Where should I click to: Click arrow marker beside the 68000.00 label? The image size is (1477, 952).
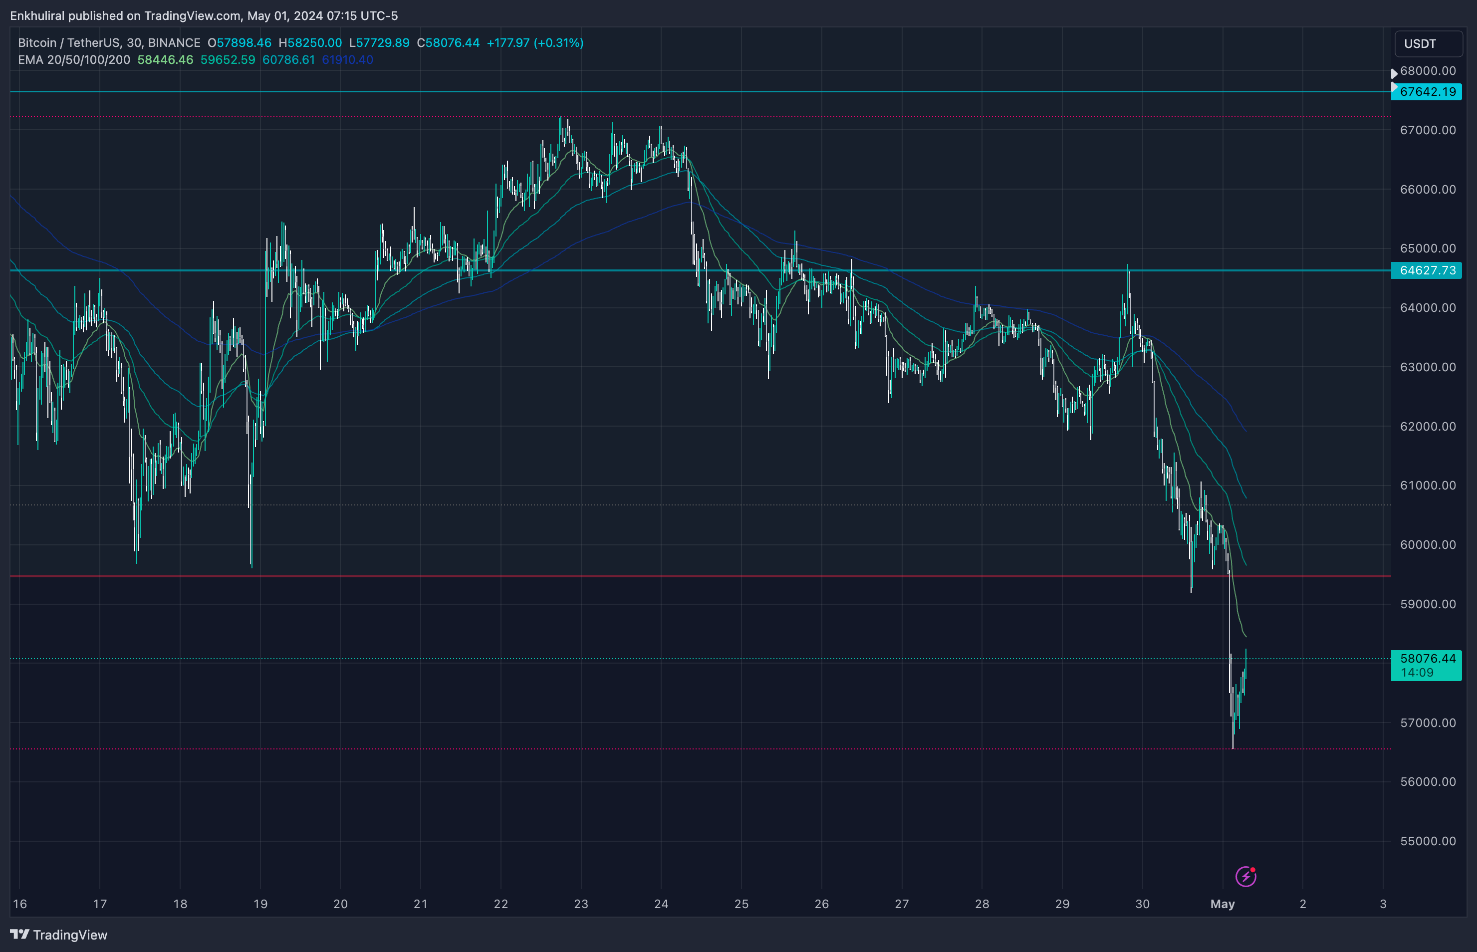coord(1395,73)
